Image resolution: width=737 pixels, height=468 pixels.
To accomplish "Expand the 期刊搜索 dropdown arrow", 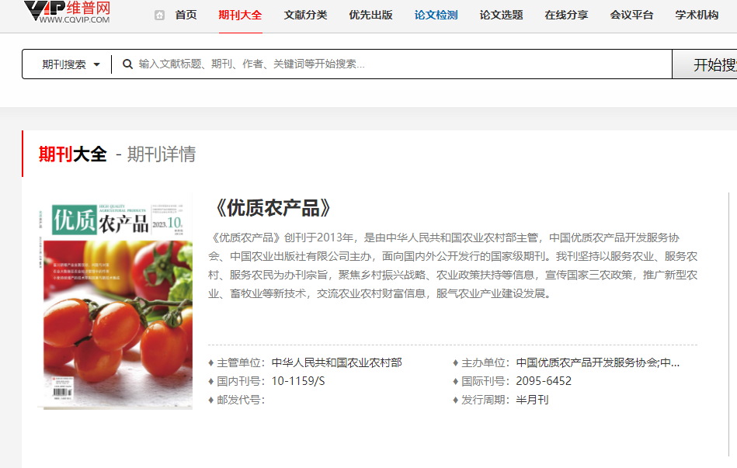I will (x=97, y=64).
